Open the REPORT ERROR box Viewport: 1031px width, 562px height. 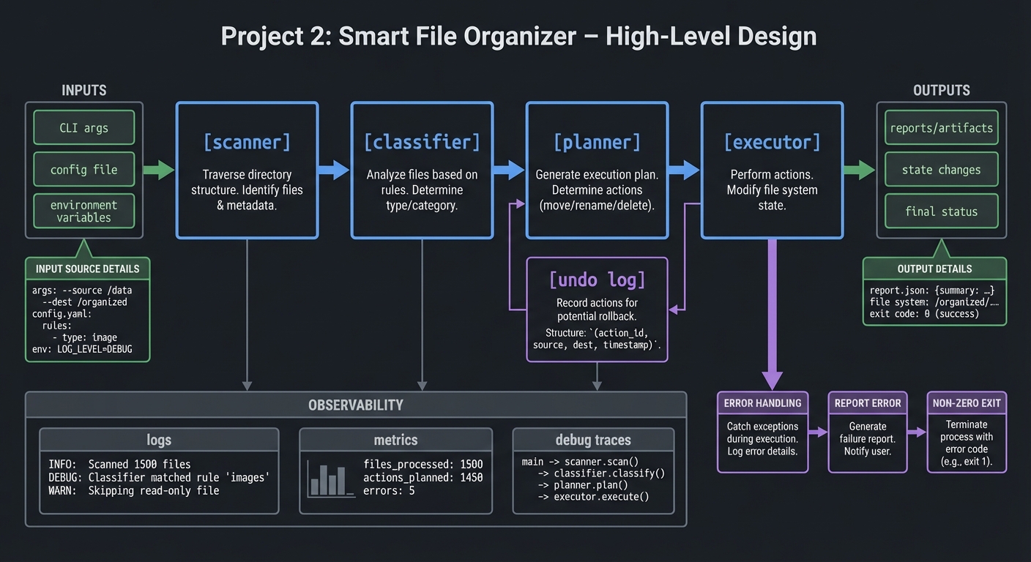pyautogui.click(x=868, y=432)
